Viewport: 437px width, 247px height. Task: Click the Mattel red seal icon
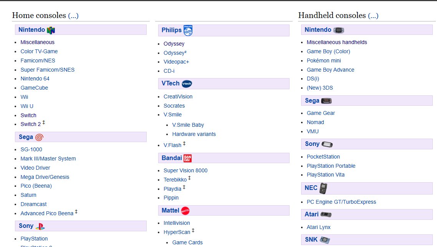[x=185, y=211]
